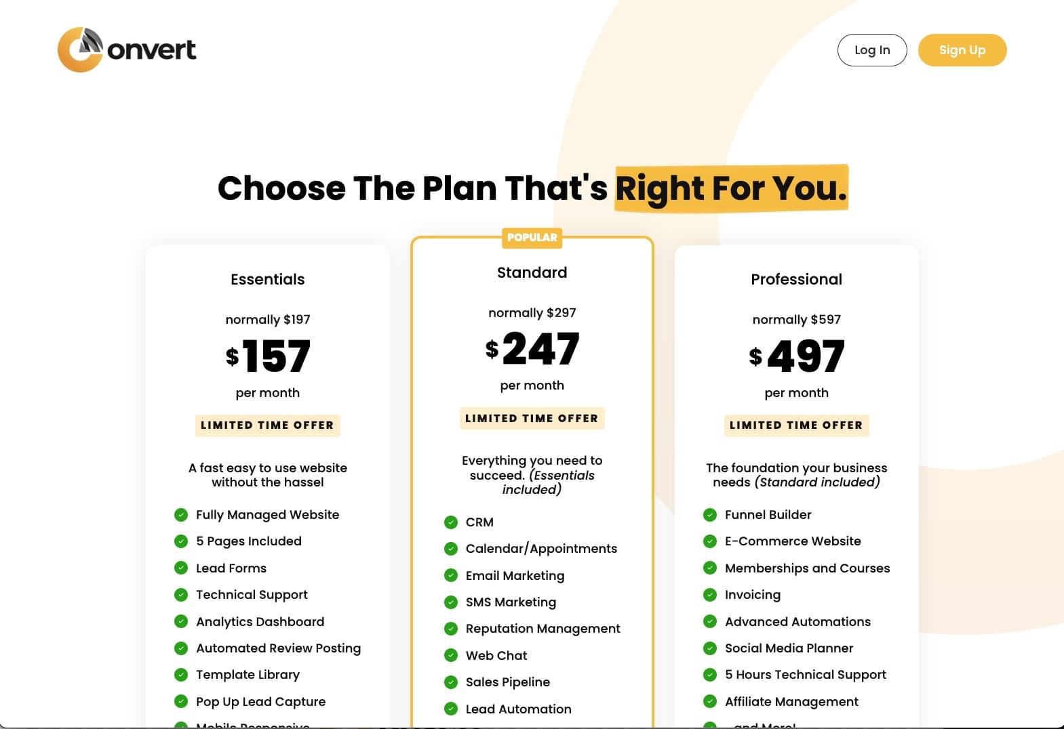Click the check icon beside Invoicing
Image resolution: width=1064 pixels, height=729 pixels.
pos(710,595)
